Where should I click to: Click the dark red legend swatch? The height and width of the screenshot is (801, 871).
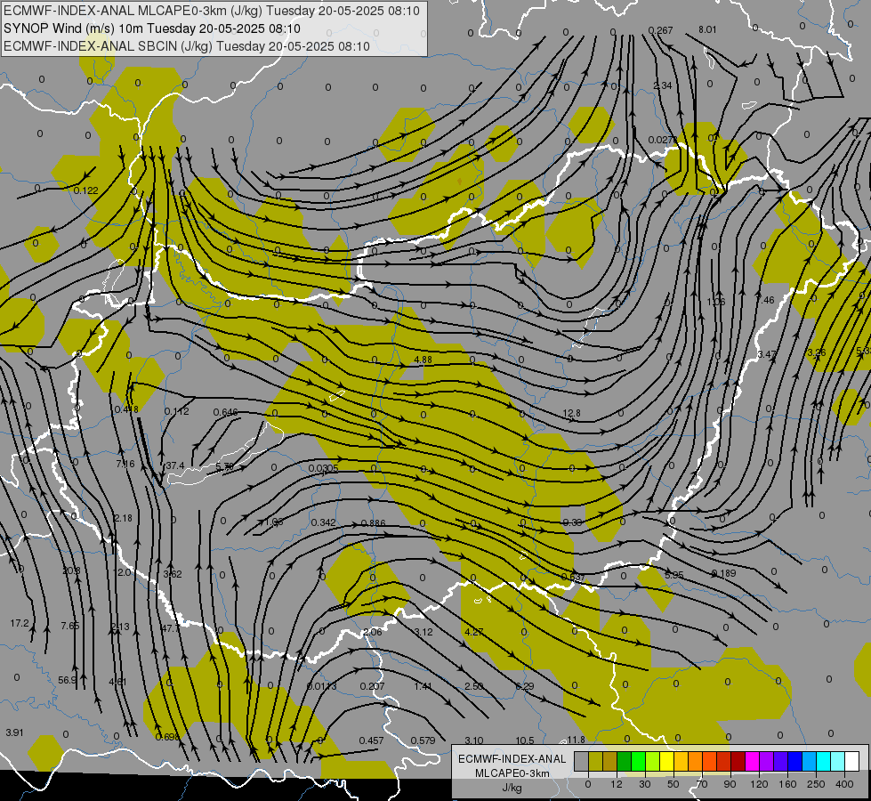click(738, 762)
